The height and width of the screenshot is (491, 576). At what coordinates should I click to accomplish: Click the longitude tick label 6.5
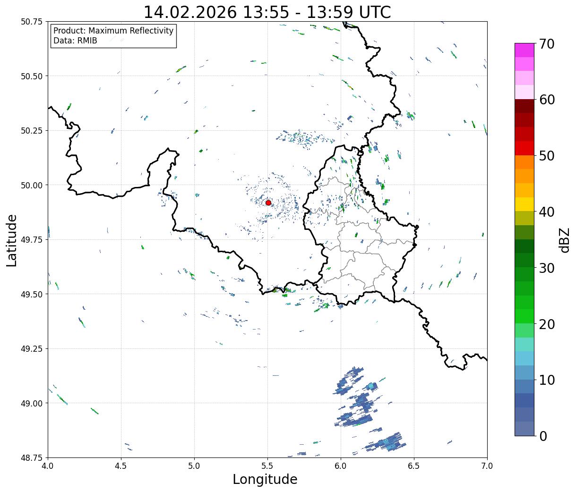pos(414,466)
